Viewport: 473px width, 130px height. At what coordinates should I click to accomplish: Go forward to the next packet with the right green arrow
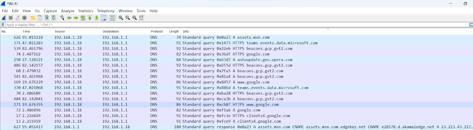click(x=76, y=18)
